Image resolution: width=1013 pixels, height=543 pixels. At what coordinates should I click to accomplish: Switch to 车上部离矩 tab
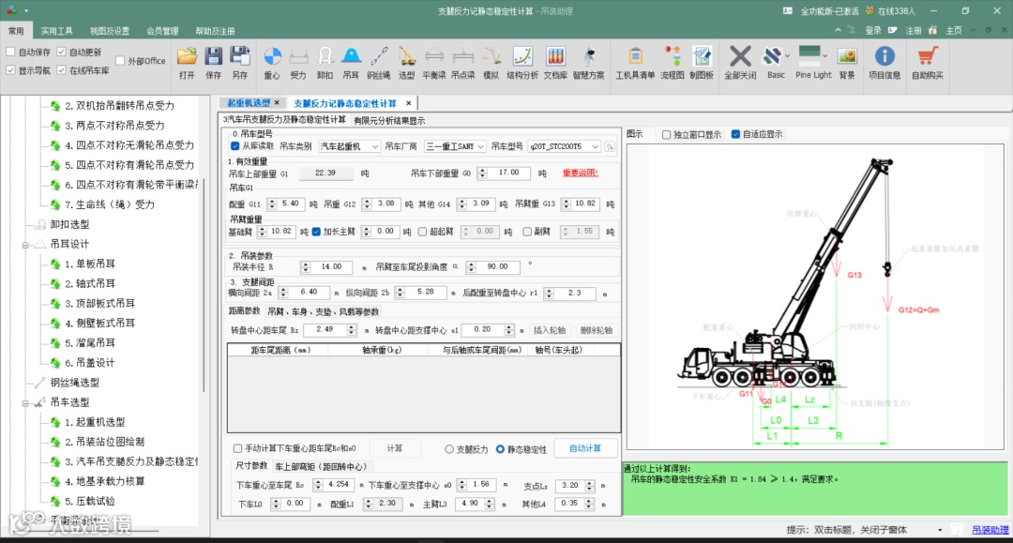321,466
